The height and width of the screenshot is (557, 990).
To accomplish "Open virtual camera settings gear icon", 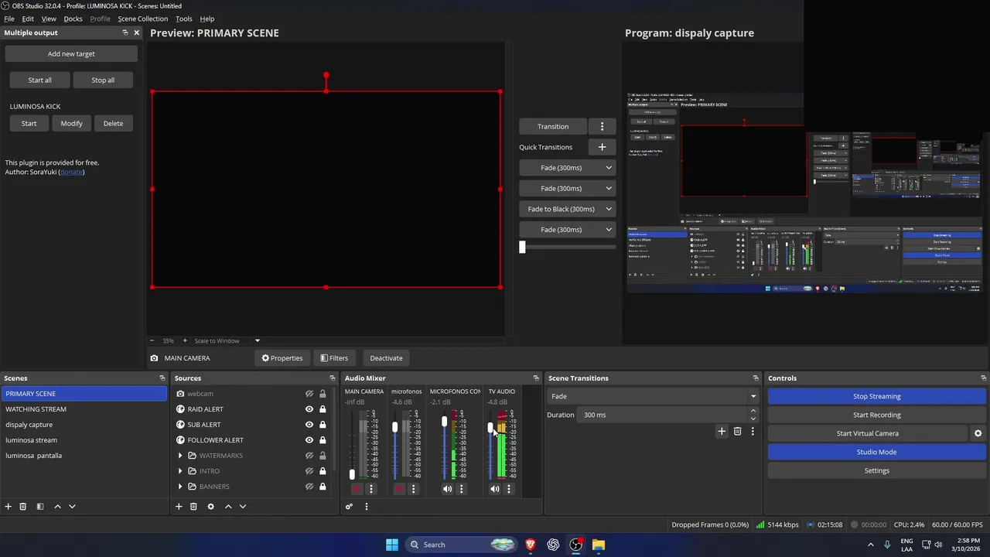I will 978,433.
